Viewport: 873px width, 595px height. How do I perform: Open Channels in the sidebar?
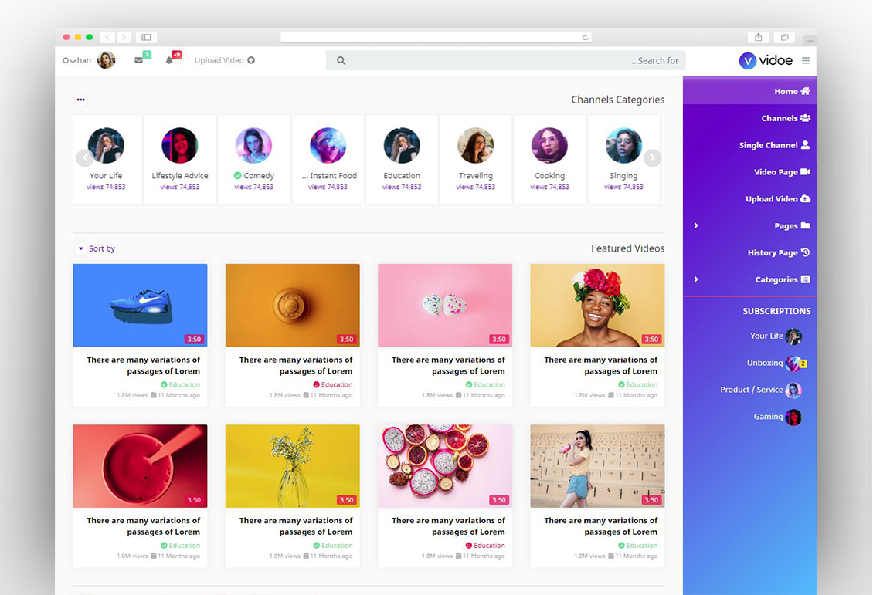click(749, 118)
